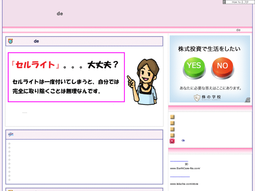Open the How to エステ link
The width and height of the screenshot is (255, 191).
click(240, 2)
